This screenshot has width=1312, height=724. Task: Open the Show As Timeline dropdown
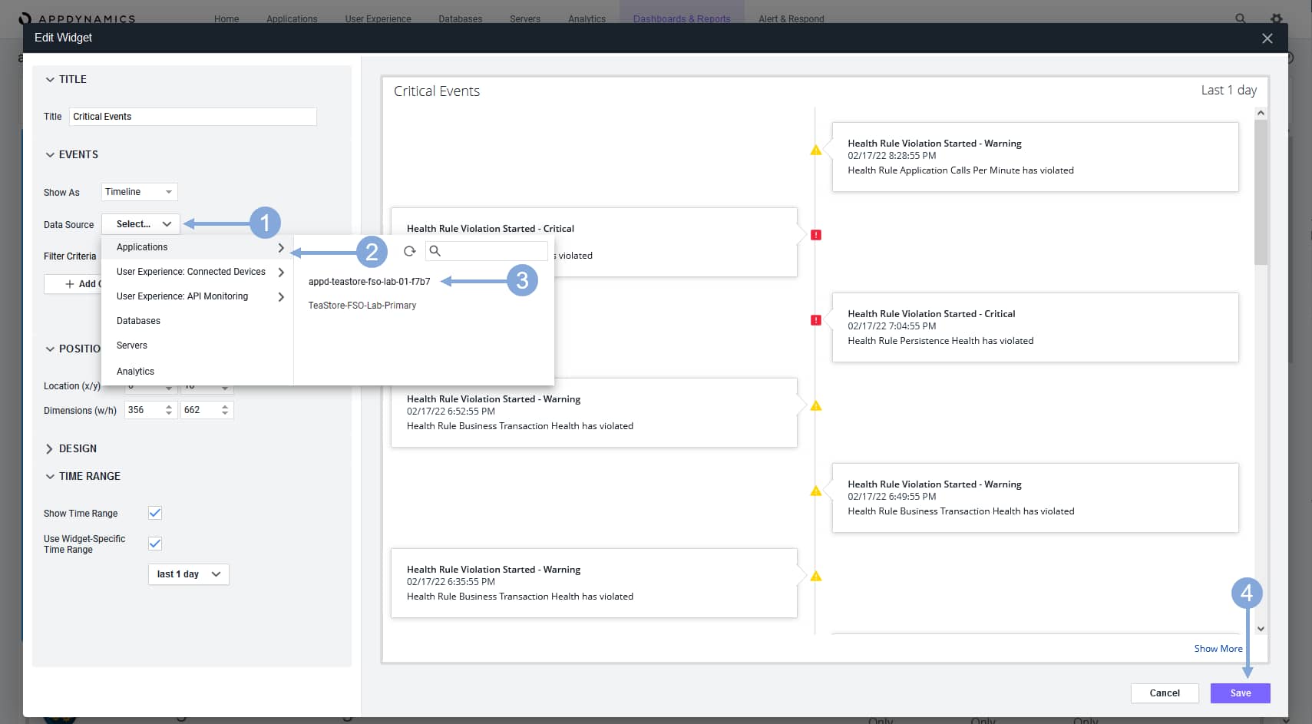[139, 192]
